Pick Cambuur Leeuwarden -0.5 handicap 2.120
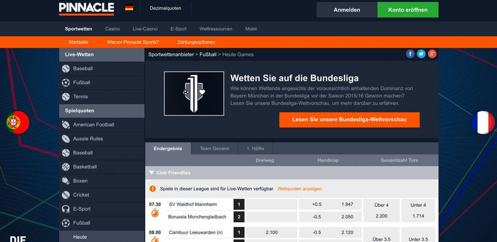Image resolution: width=497 pixels, height=242 pixels. tap(330, 232)
